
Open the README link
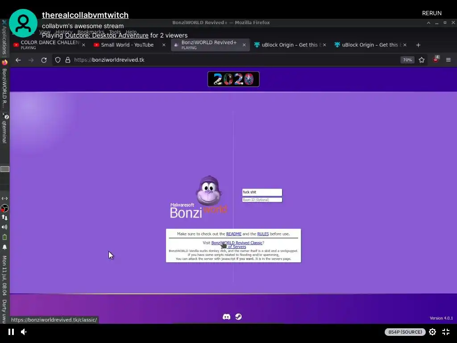[234, 234]
